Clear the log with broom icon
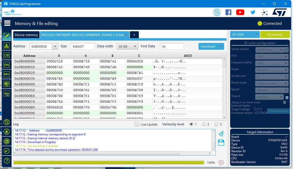This screenshot has width=293, height=169. point(221,133)
